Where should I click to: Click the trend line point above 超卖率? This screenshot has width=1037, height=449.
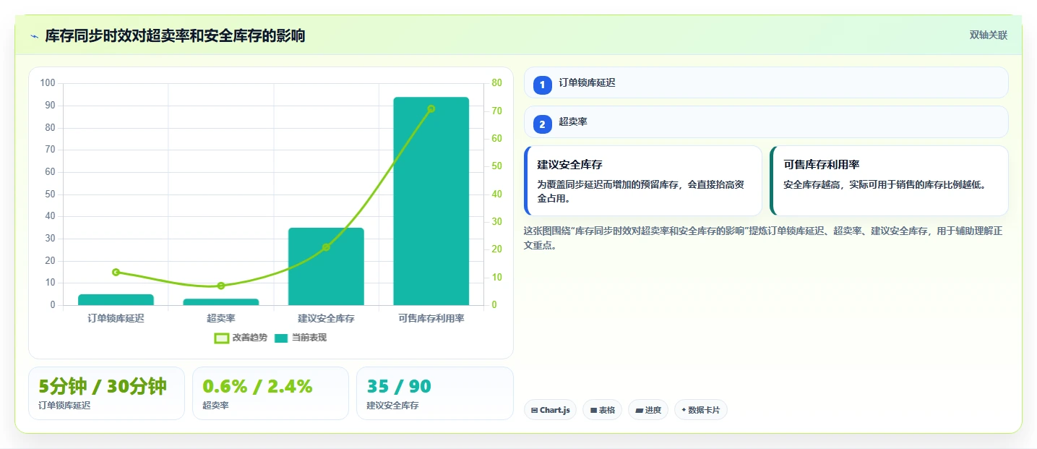(x=221, y=286)
